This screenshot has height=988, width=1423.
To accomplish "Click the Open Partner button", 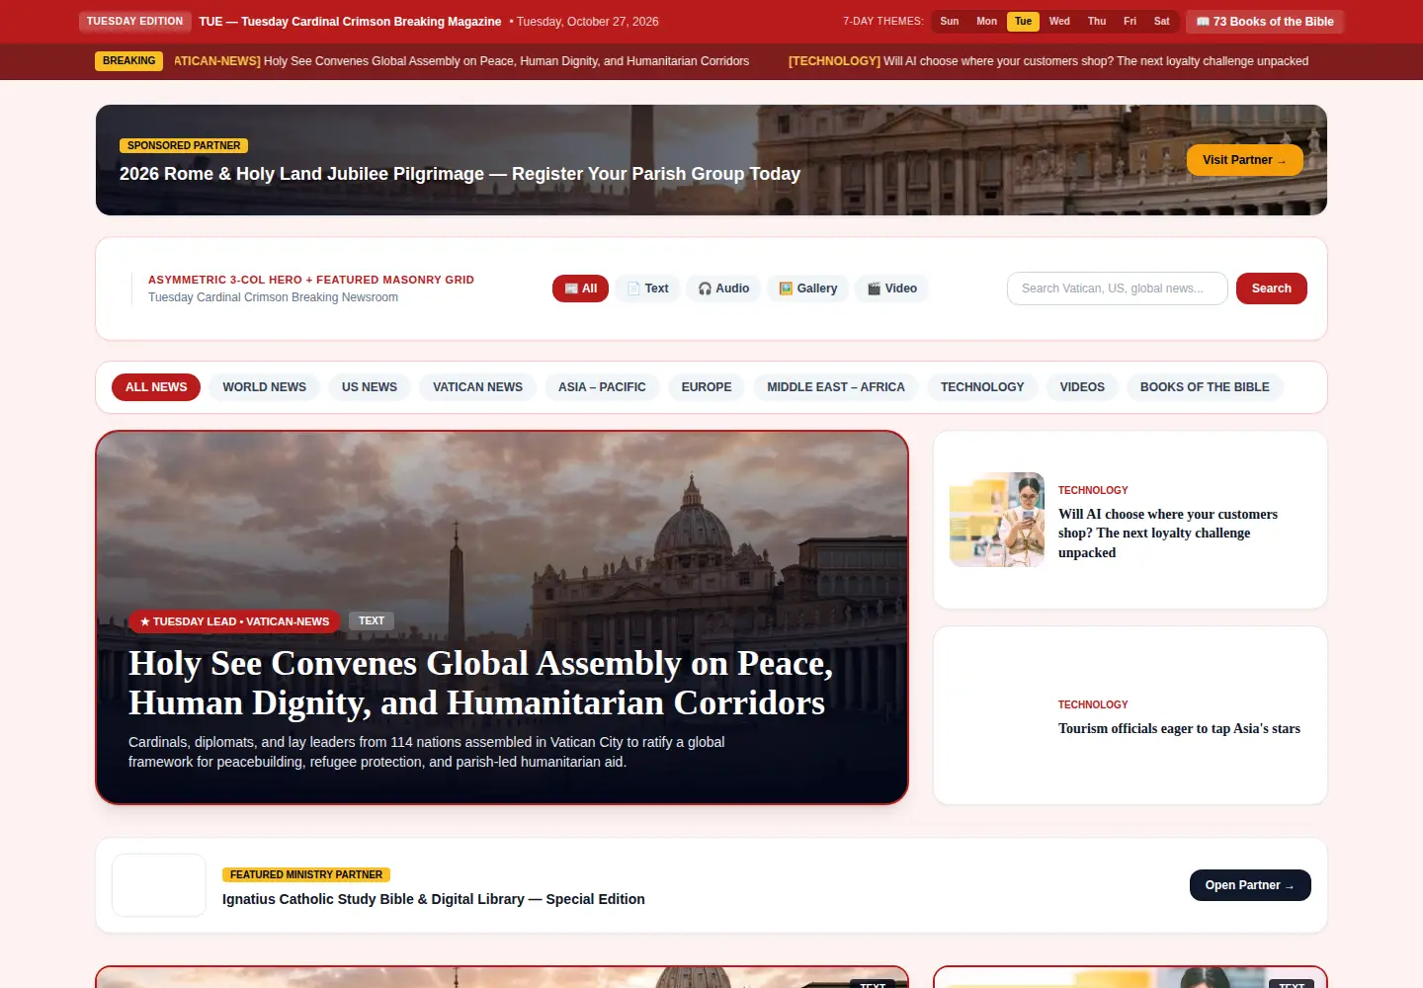I will 1250,885.
